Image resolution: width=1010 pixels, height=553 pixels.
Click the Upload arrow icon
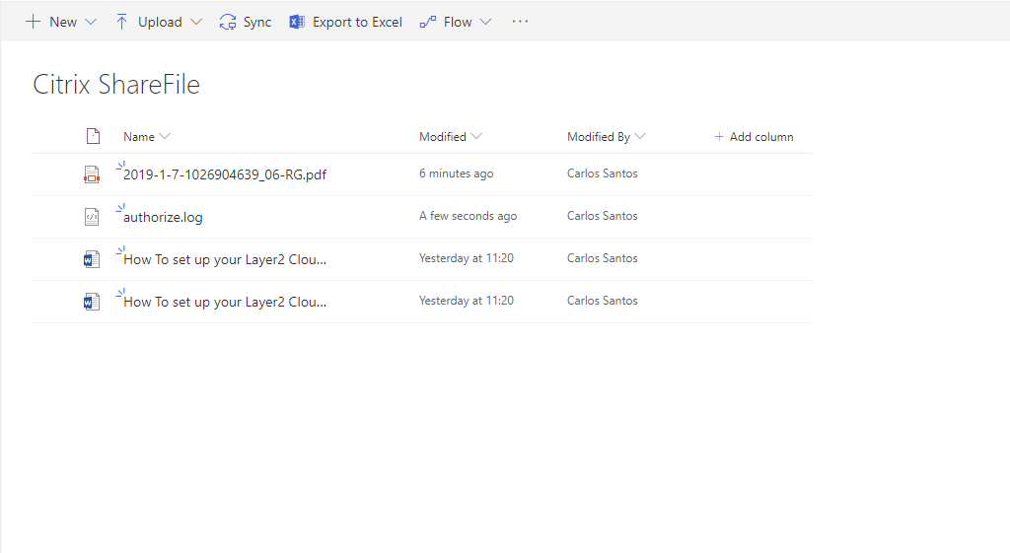(122, 22)
